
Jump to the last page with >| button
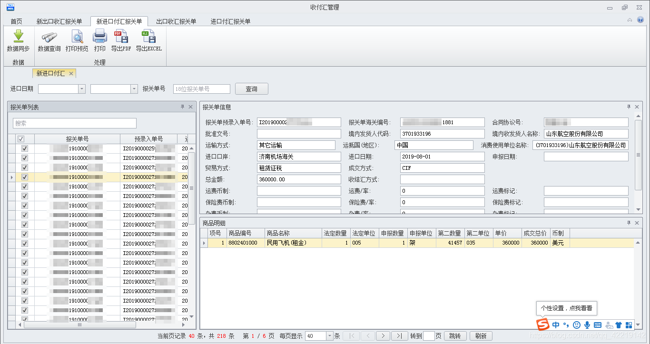(x=399, y=336)
